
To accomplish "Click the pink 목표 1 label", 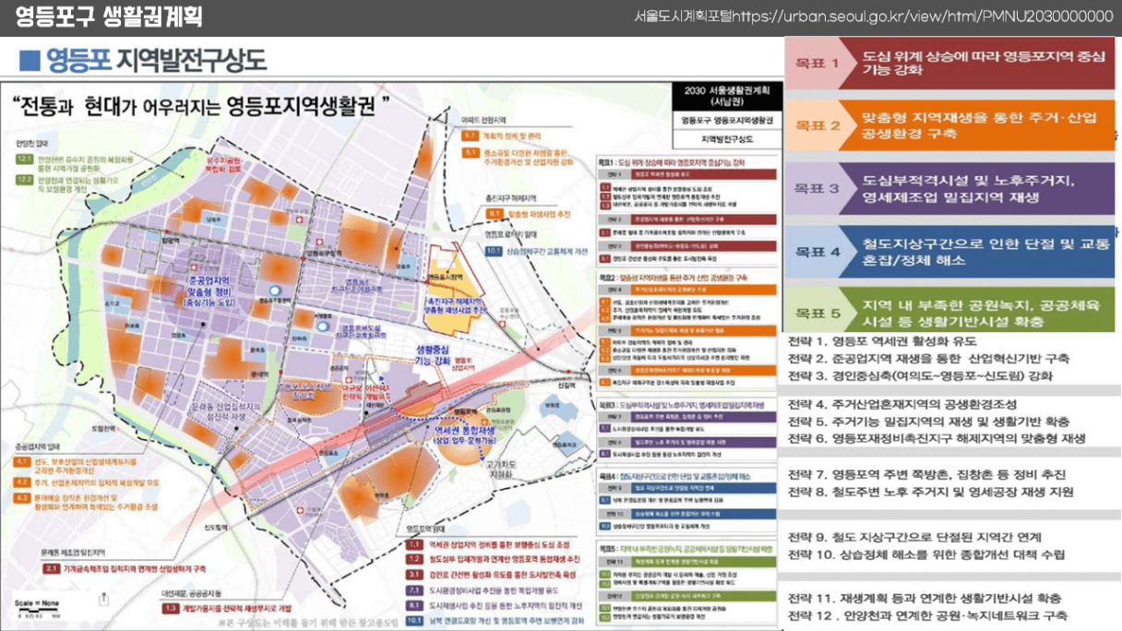I will click(x=818, y=64).
